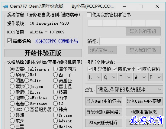Select 联想 brand radio button
Viewport: 166px width, 129px height.
click(x=12, y=115)
